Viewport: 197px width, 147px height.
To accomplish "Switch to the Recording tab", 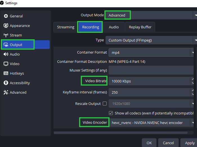I will coord(91,27).
